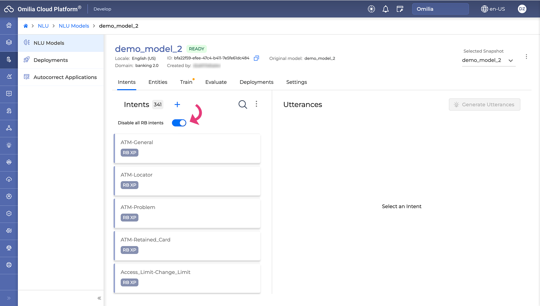
Task: Click the home icon in breadcrumb
Action: click(26, 26)
